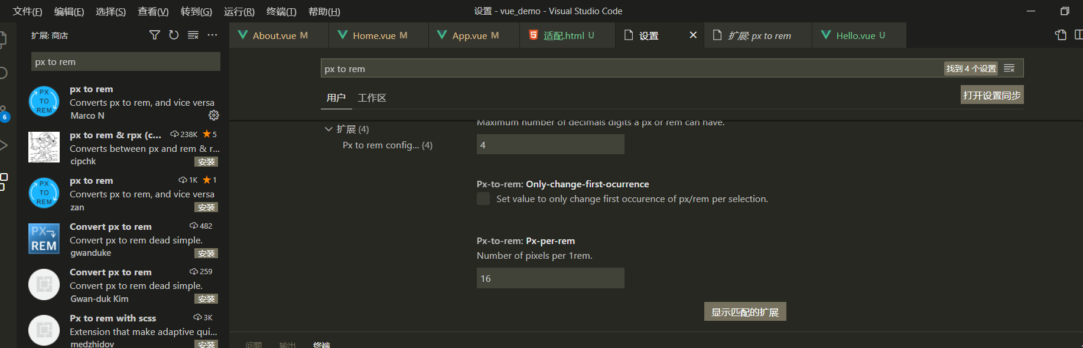Switch to 输出 panel tab
The width and height of the screenshot is (1083, 348).
287,344
